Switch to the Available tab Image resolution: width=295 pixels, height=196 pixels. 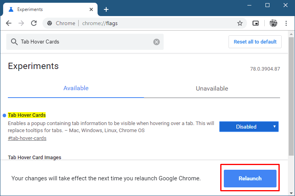(76, 88)
